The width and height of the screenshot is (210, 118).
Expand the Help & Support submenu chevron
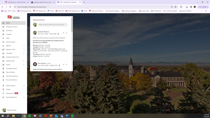[x=24, y=86]
